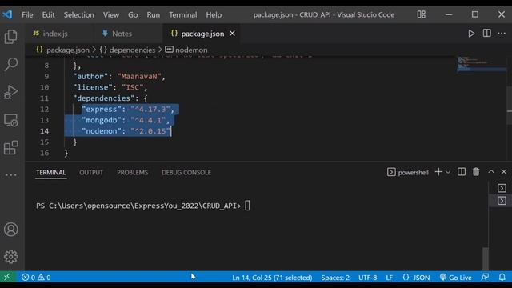Viewport: 512px width, 288px height.
Task: Open the Help menu
Action: tap(214, 14)
